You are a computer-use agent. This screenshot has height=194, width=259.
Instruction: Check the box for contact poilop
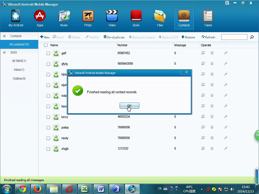[x=48, y=127]
